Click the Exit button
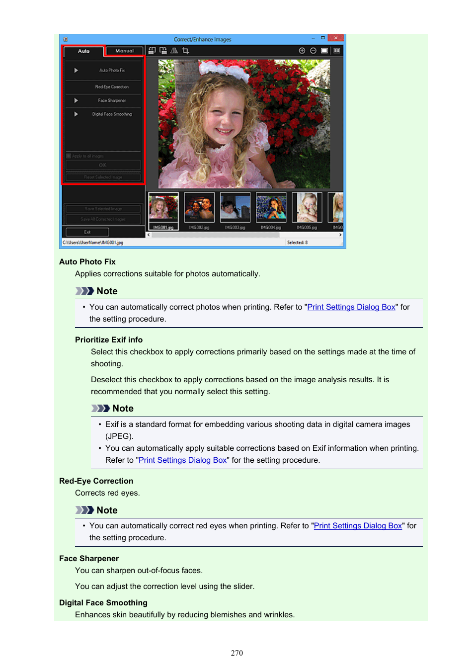Screen dimensions: 474x671 pyautogui.click(x=87, y=232)
